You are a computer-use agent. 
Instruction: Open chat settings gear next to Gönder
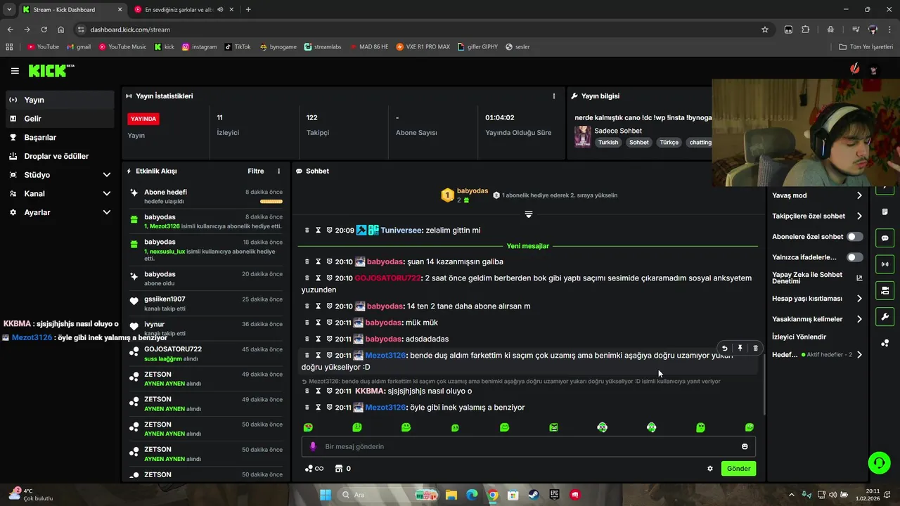[x=710, y=469]
